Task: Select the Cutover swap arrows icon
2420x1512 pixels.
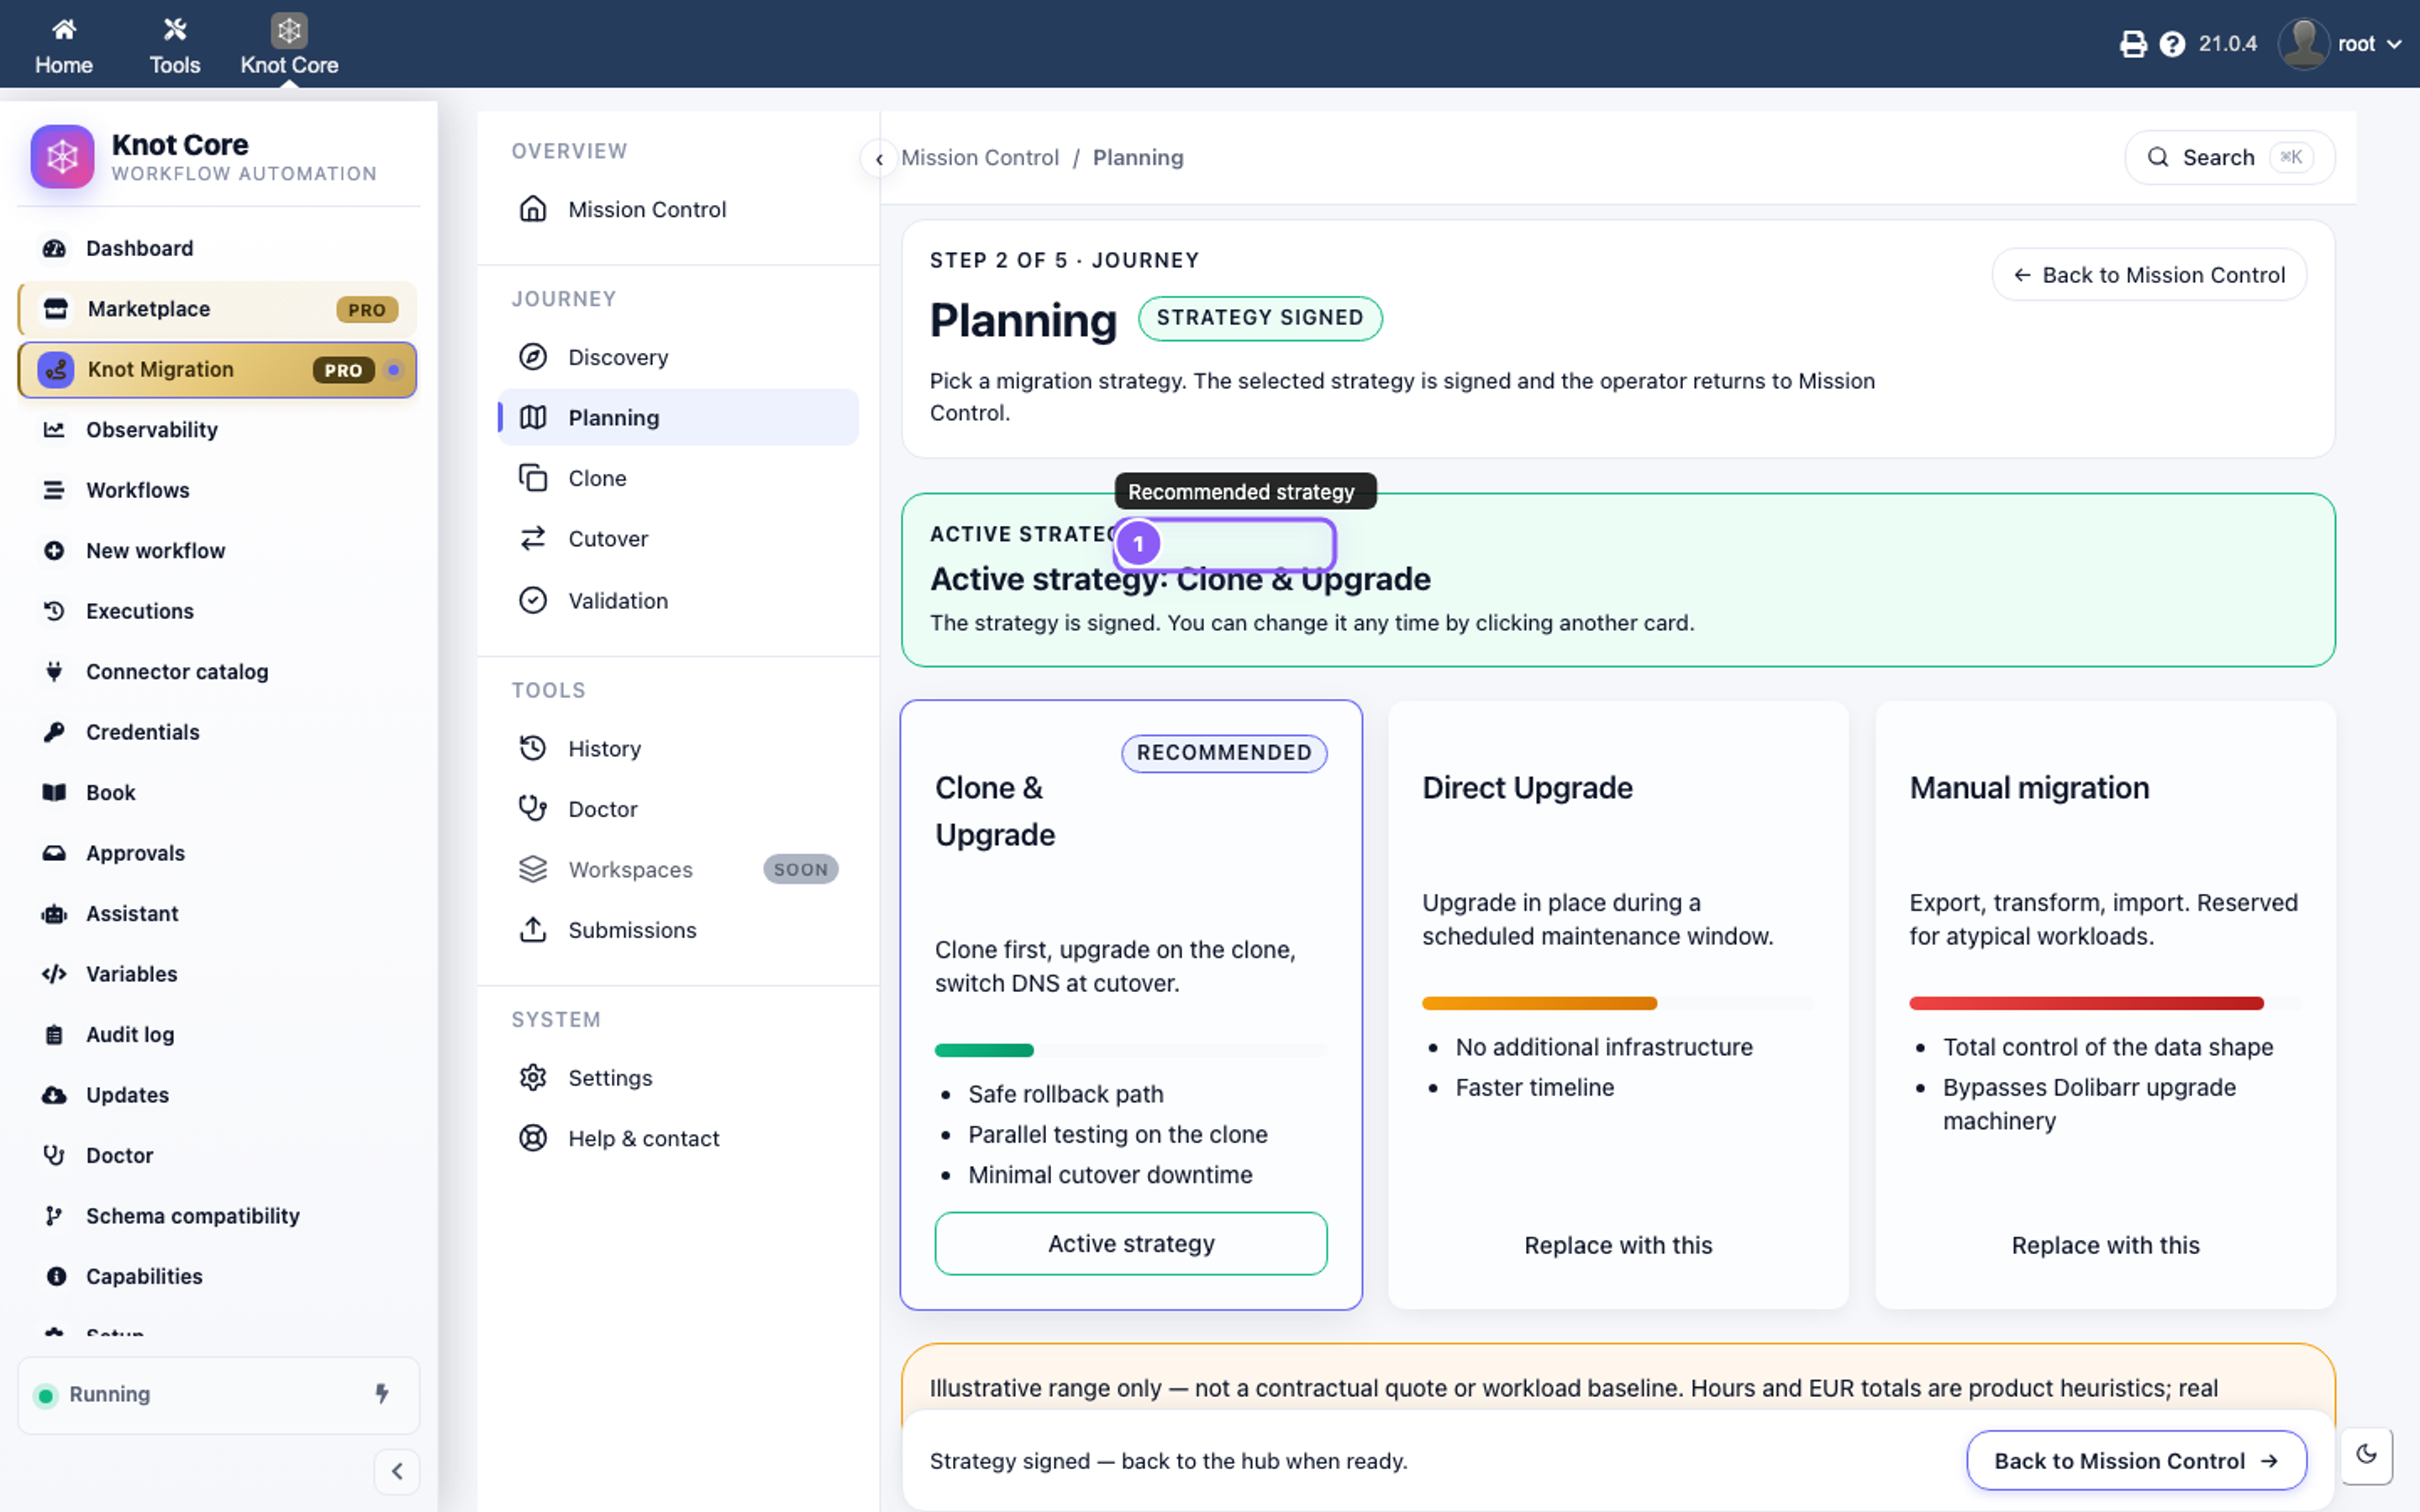Action: 533,538
